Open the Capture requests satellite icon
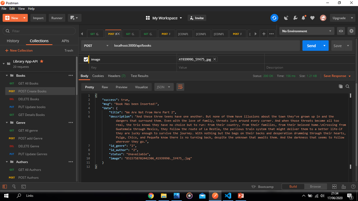358x201 pixels. [286, 18]
